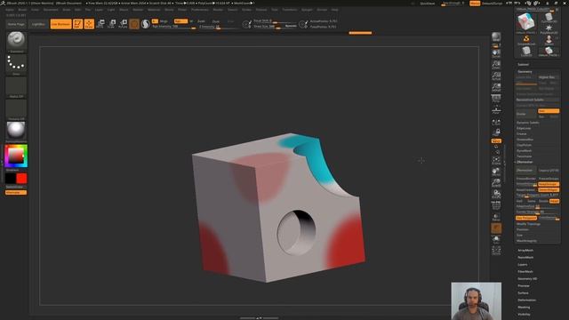The height and width of the screenshot is (320, 569).
Task: Click the Scroll document icon
Action: click(496, 54)
